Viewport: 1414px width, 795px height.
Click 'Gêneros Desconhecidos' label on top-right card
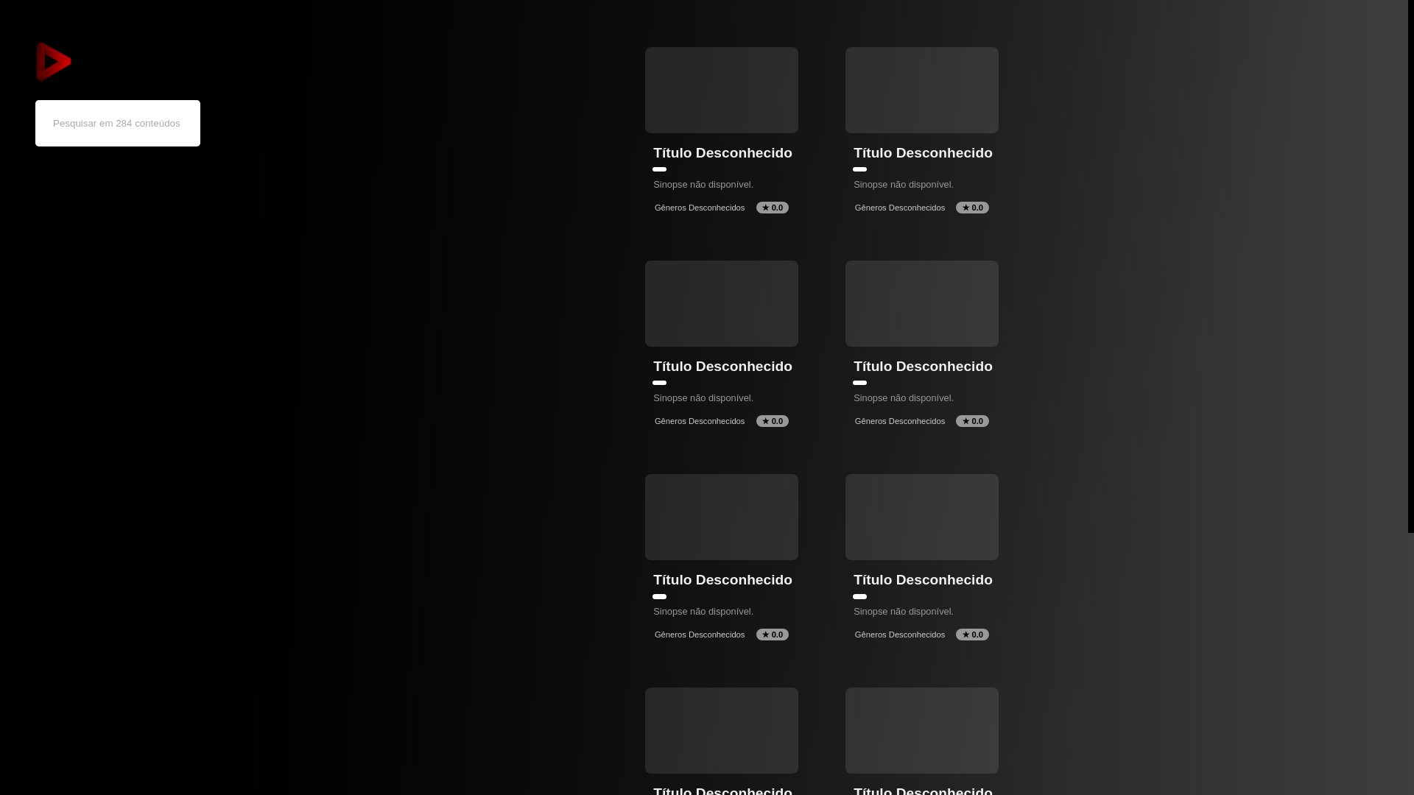[x=899, y=208]
